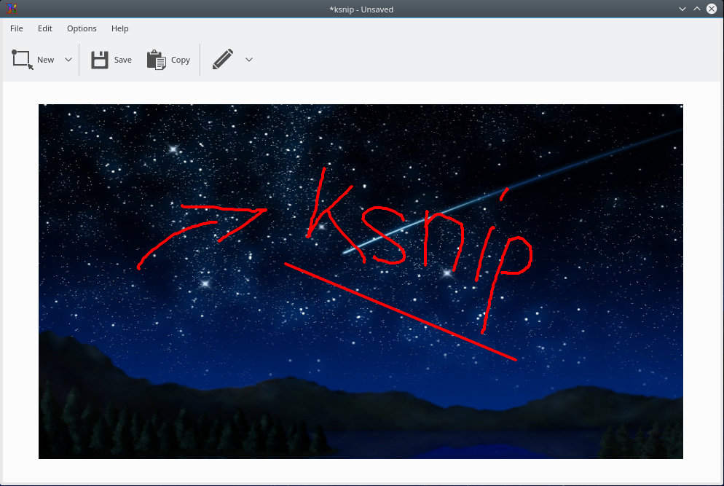Expand the New capture mode dropdown arrow
Viewport: 724px width, 486px height.
pos(68,60)
